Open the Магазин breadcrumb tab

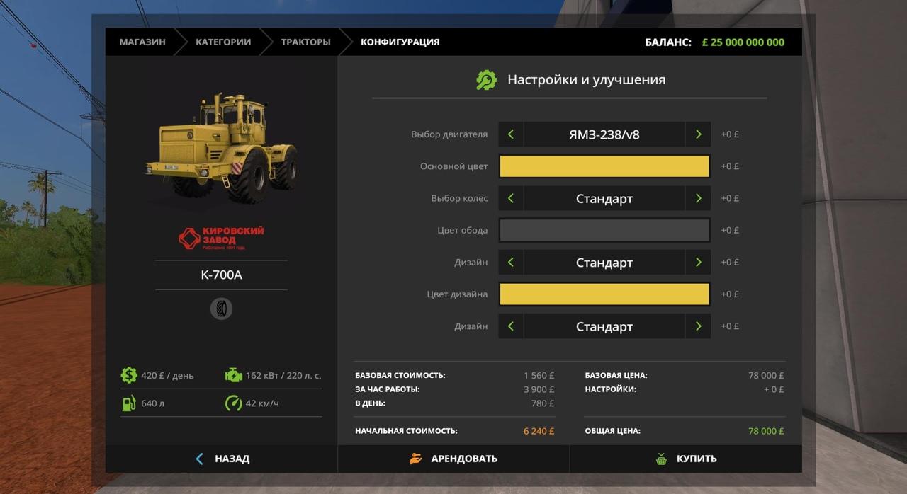click(x=142, y=42)
